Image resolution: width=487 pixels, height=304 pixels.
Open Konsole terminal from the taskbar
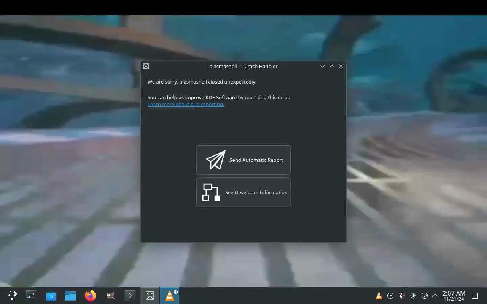pos(130,295)
